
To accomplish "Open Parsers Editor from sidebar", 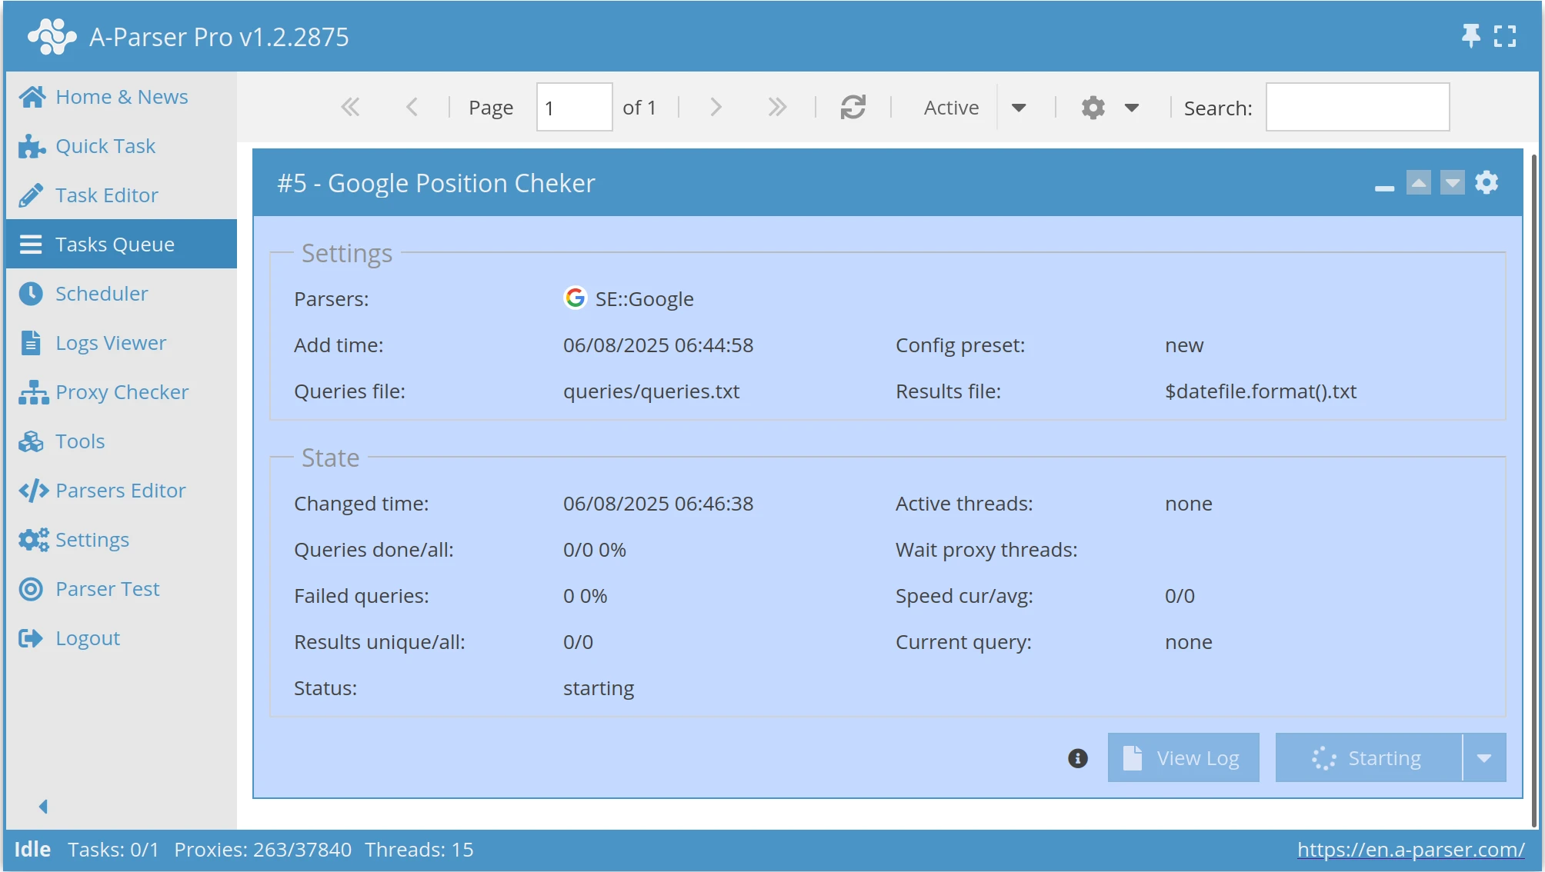I will pyautogui.click(x=120, y=491).
